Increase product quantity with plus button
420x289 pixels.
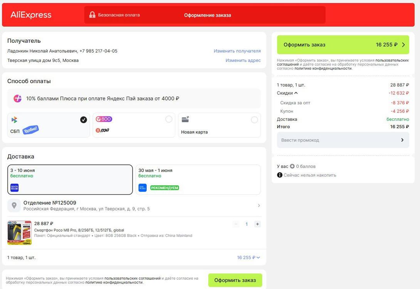pos(257,224)
